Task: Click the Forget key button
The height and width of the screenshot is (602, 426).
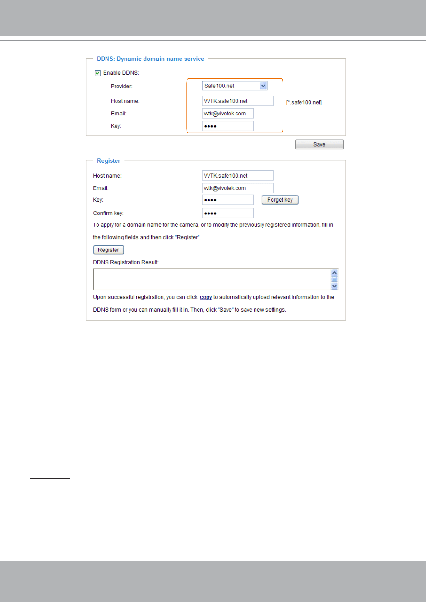Action: click(x=280, y=200)
